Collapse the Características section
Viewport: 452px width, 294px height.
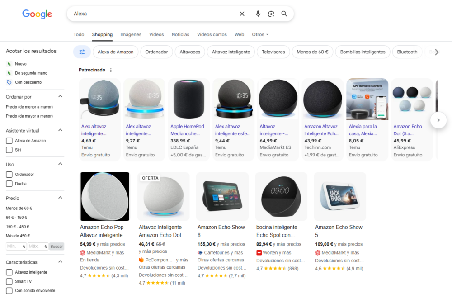(60, 262)
